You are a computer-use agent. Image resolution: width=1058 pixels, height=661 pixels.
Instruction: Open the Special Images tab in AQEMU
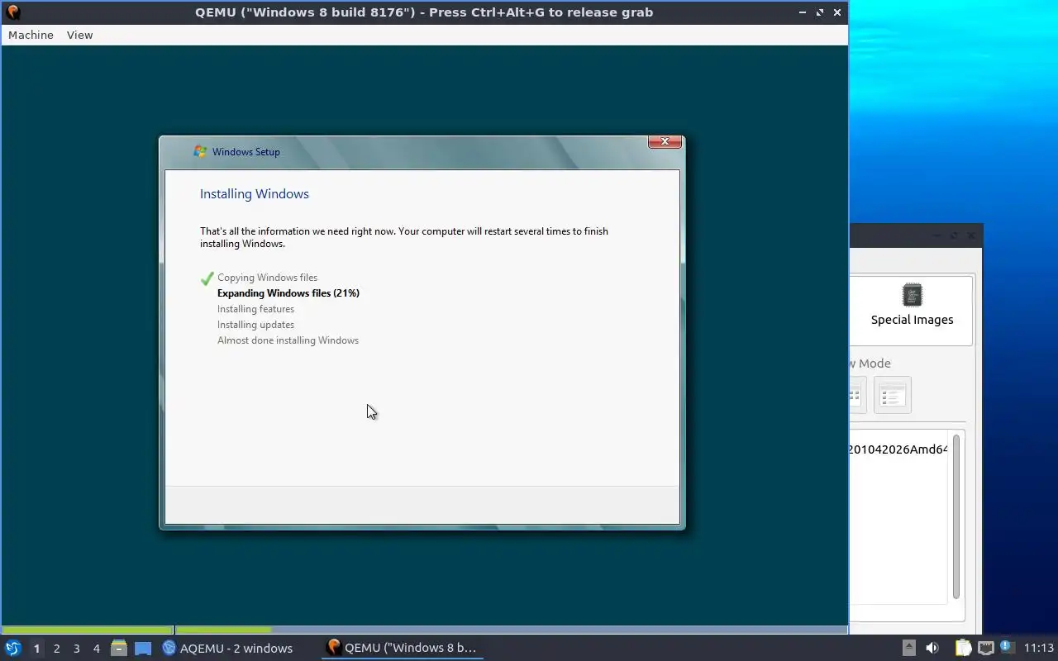click(x=912, y=310)
